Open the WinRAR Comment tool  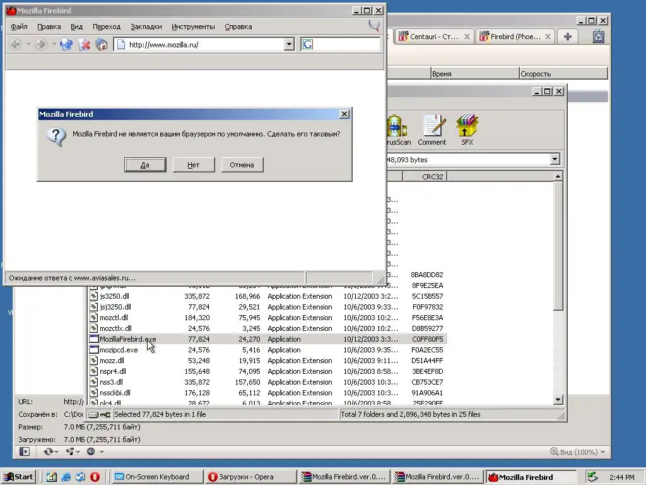[432, 130]
